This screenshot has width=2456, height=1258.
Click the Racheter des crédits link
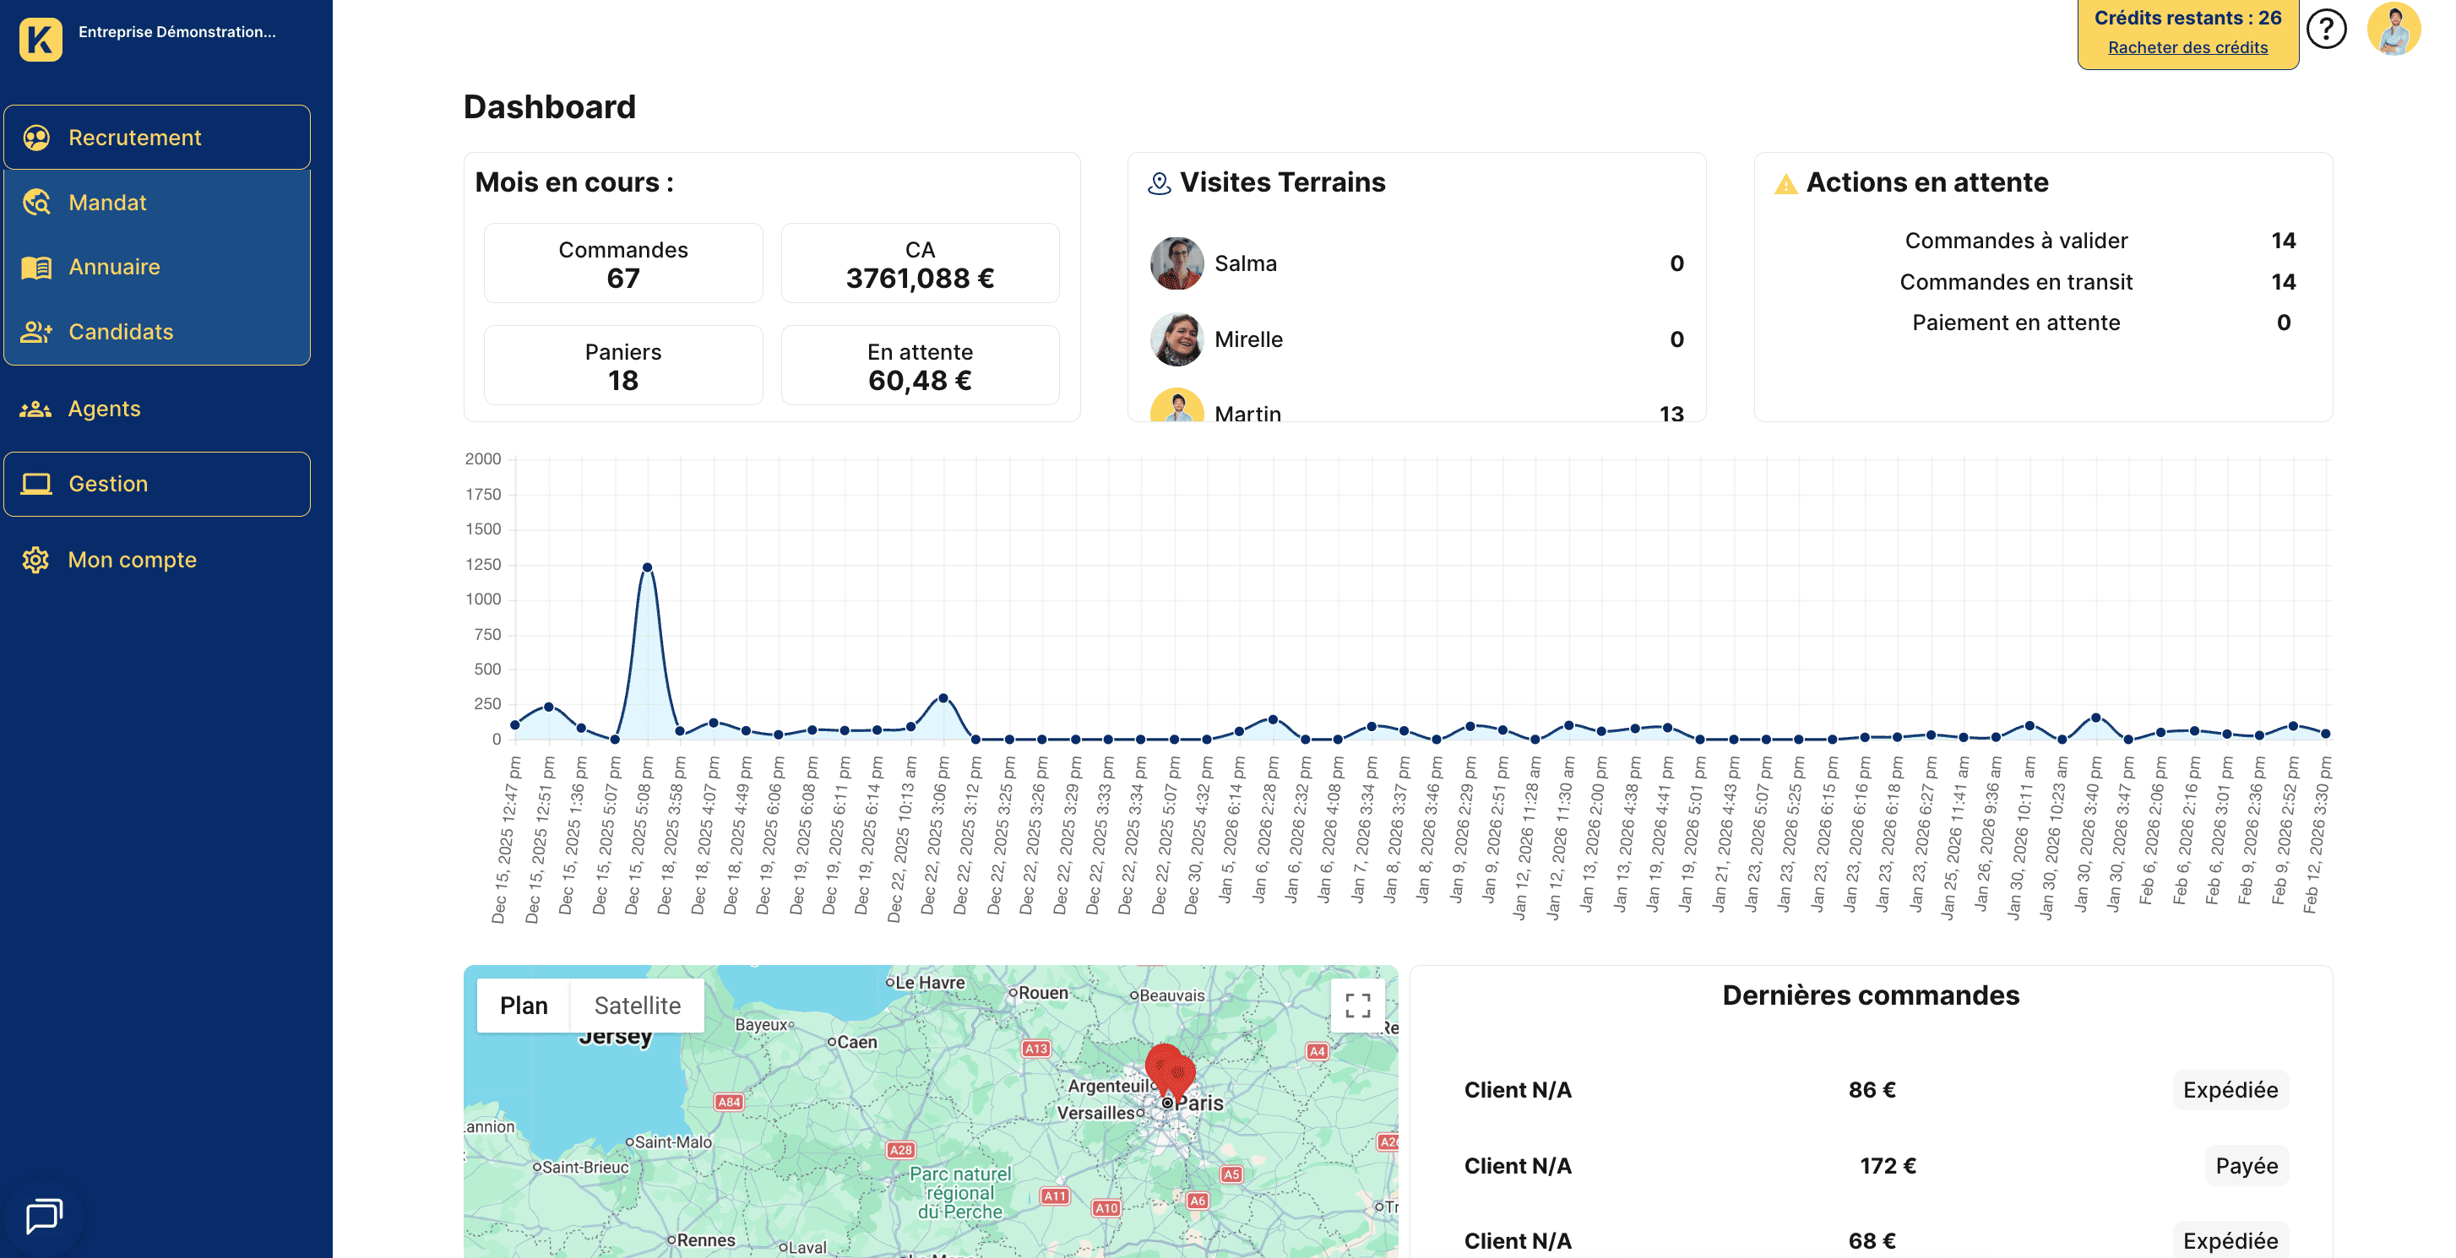[x=2187, y=46]
